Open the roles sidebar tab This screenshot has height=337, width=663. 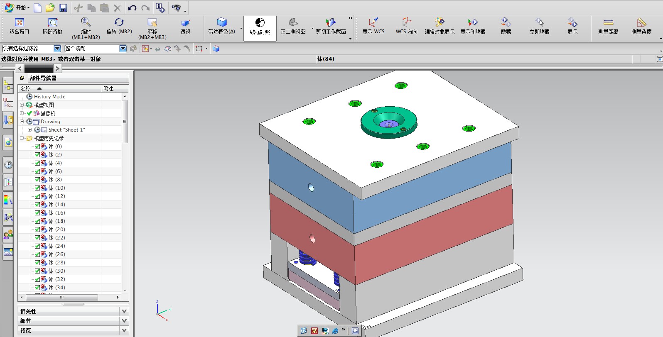tap(8, 234)
